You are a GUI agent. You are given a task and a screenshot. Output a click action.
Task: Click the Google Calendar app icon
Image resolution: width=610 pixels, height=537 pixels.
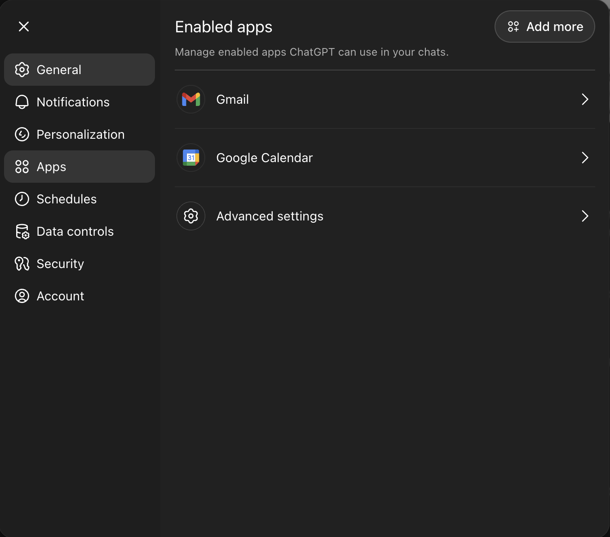pyautogui.click(x=191, y=158)
